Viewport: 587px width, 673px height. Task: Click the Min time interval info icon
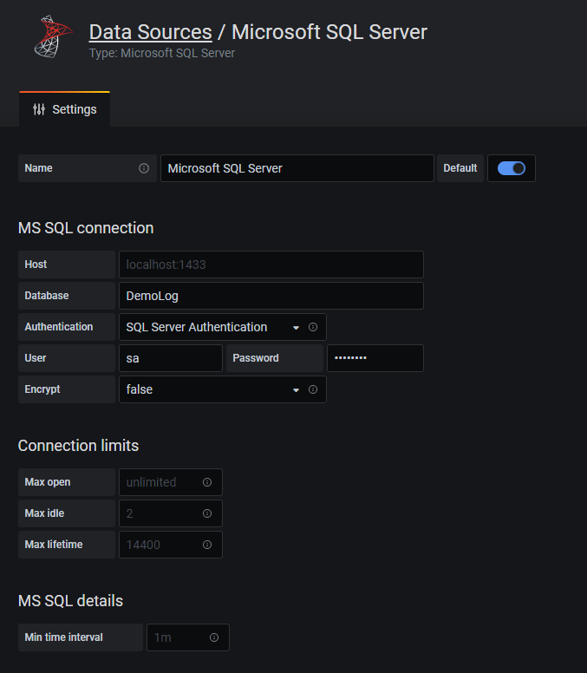coord(214,637)
